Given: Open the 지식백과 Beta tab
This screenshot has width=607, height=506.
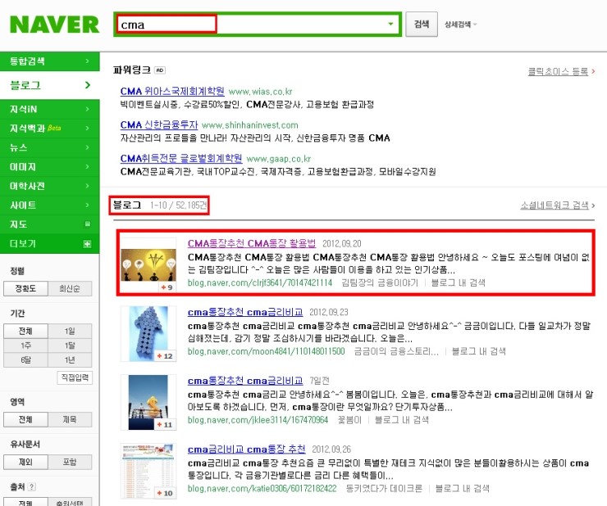Looking at the screenshot, I should (x=49, y=128).
